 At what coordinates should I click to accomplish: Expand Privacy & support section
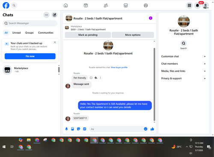tap(184, 78)
